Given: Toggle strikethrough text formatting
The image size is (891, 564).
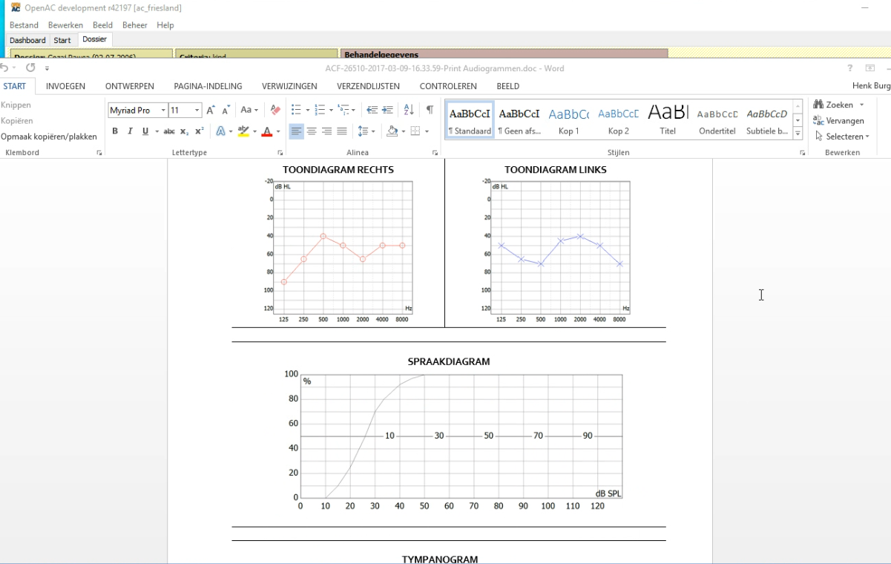Looking at the screenshot, I should 169,131.
